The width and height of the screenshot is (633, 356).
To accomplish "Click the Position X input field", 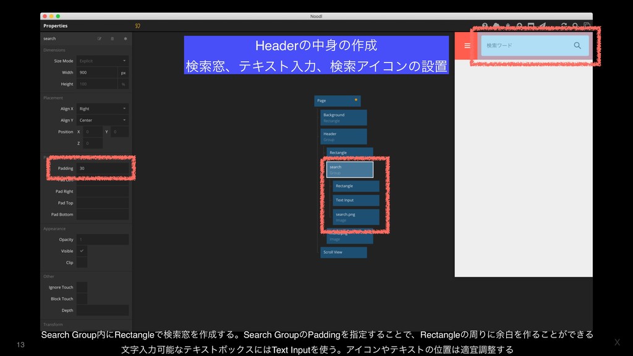I will (93, 132).
